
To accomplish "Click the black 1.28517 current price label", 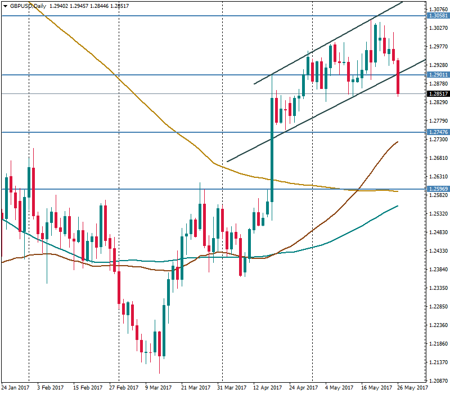I will tap(438, 94).
